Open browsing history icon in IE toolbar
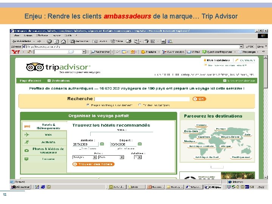Screen dimensions: 272x204 tap(128, 41)
